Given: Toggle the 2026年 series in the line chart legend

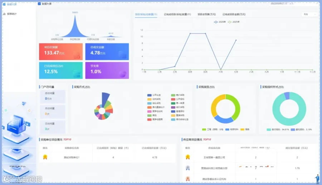Looking at the screenshot, I should pyautogui.click(x=220, y=22).
